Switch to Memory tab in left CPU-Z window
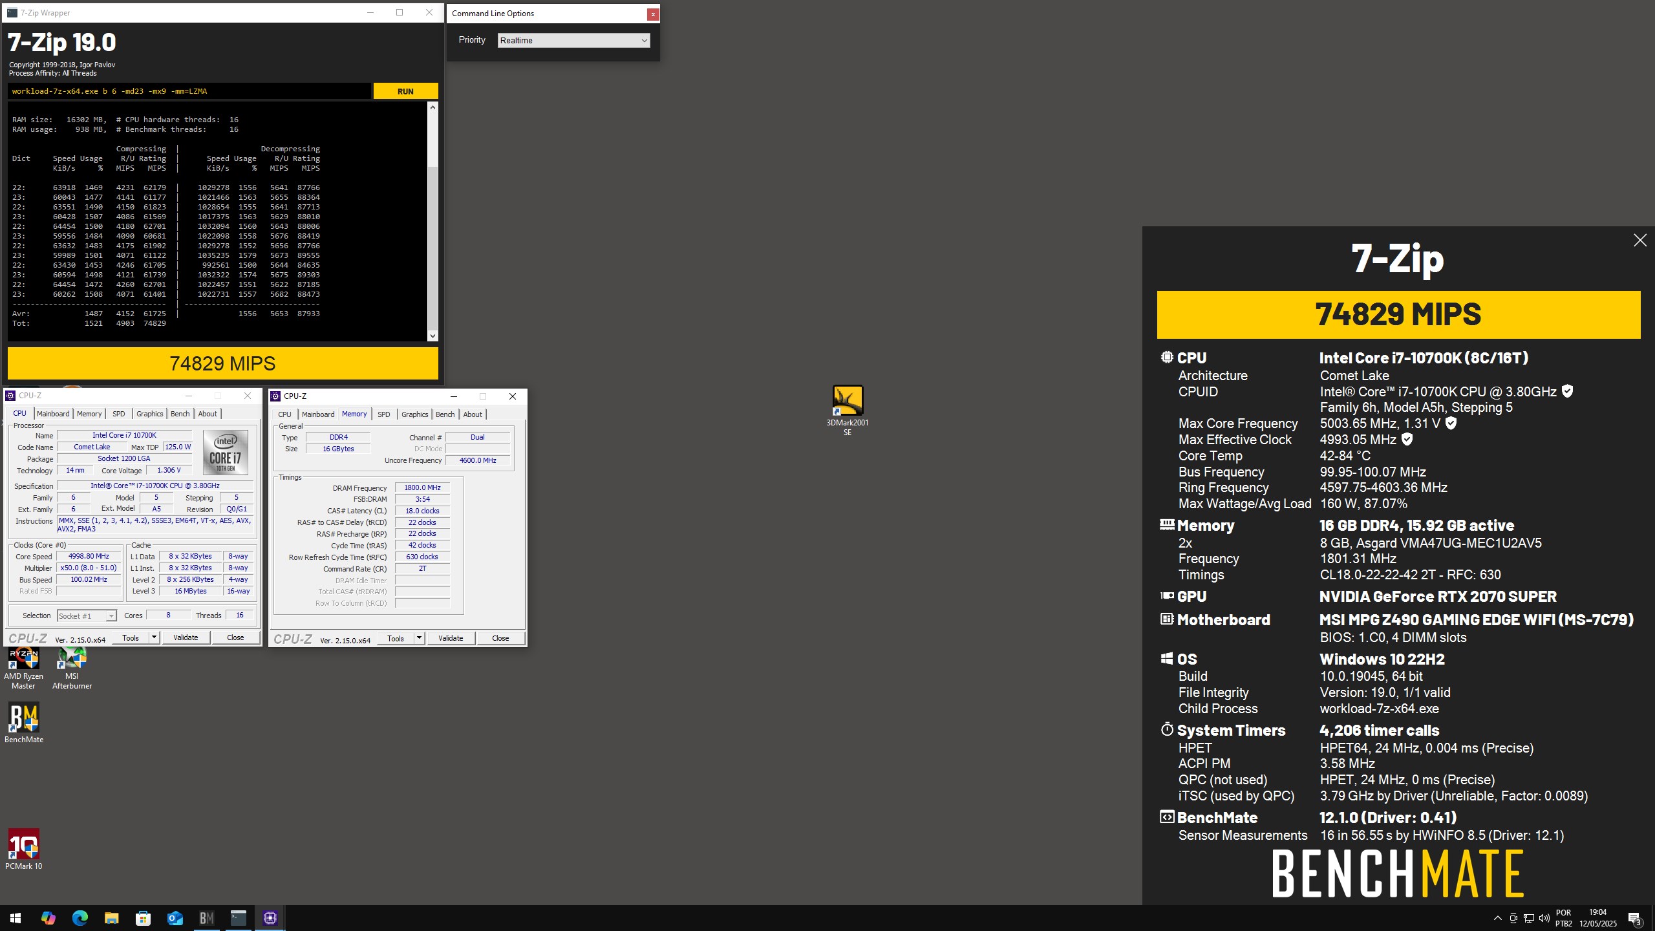The image size is (1655, 931). (x=89, y=414)
